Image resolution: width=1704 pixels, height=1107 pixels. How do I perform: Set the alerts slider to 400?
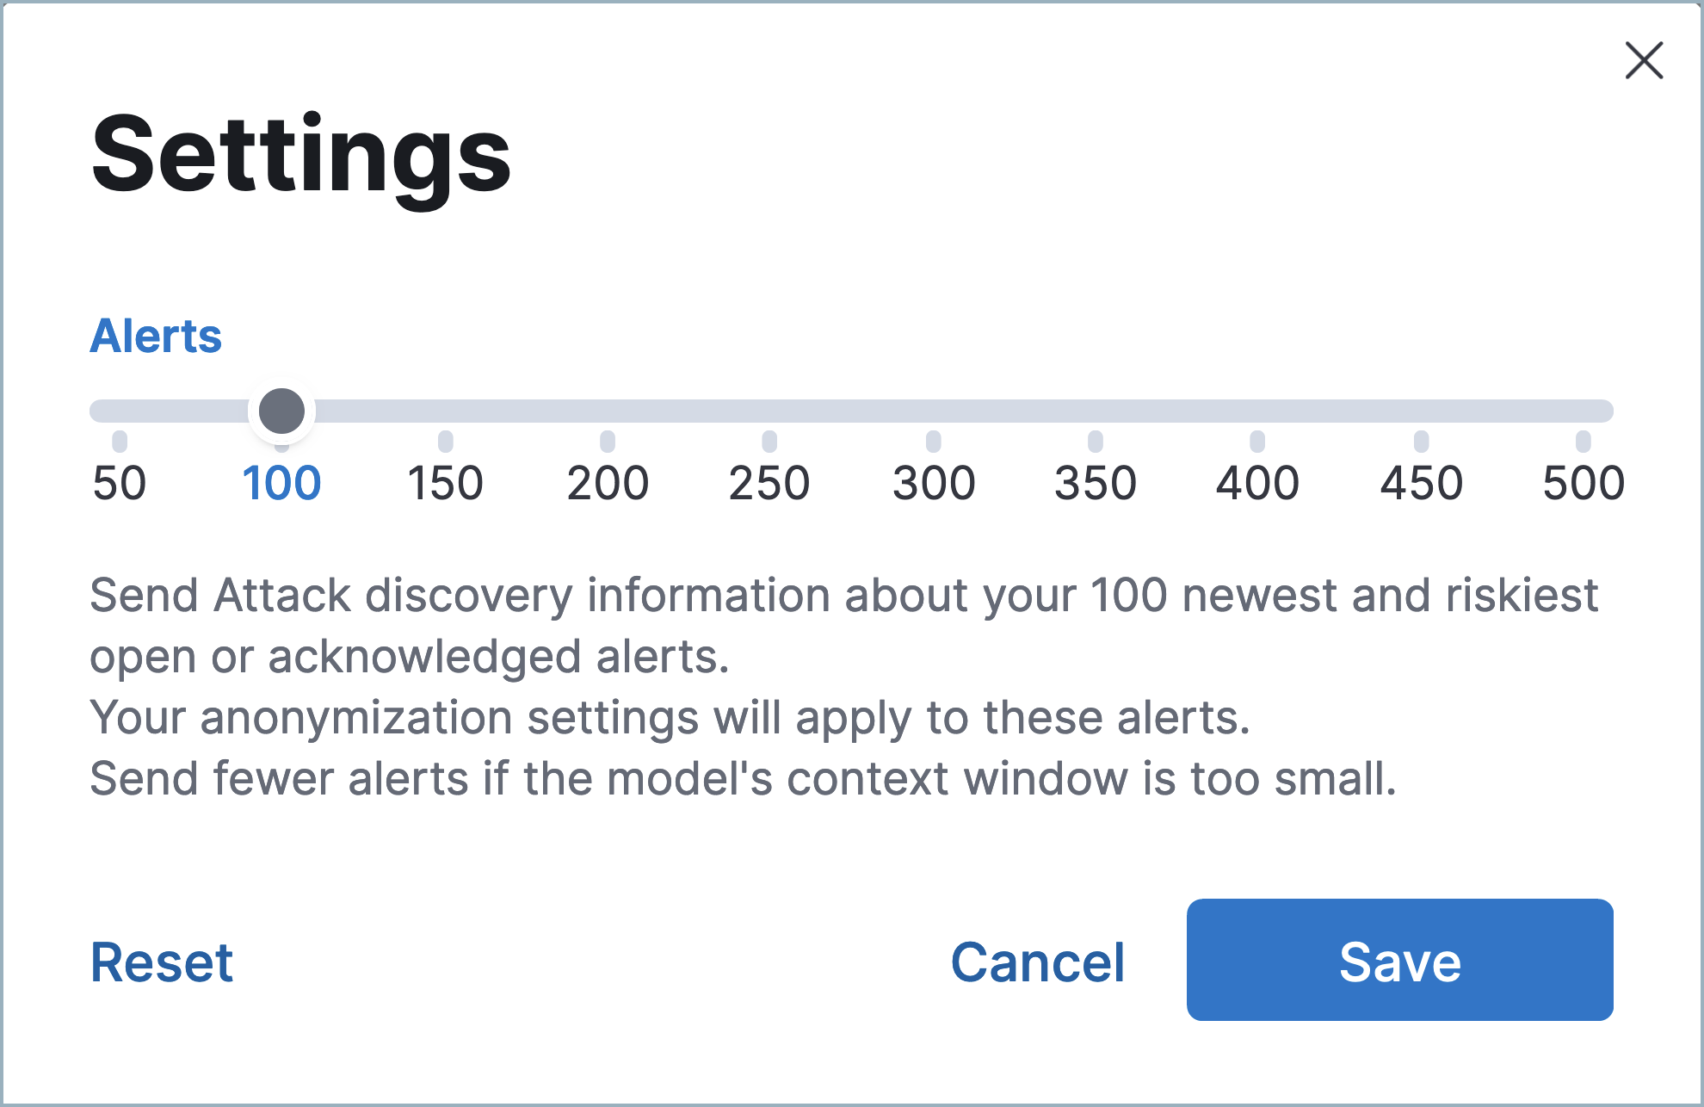(x=1258, y=411)
